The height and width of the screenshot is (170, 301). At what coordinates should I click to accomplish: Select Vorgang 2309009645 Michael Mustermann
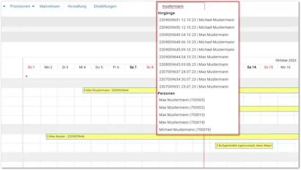pos(197,50)
